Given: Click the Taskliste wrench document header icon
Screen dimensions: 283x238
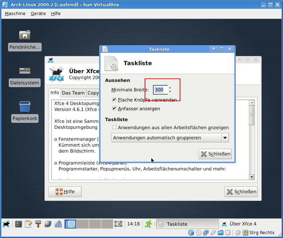Looking at the screenshot, I should coord(111,64).
